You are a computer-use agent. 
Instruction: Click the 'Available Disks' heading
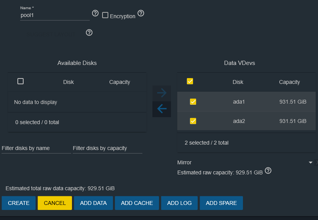[x=77, y=63]
